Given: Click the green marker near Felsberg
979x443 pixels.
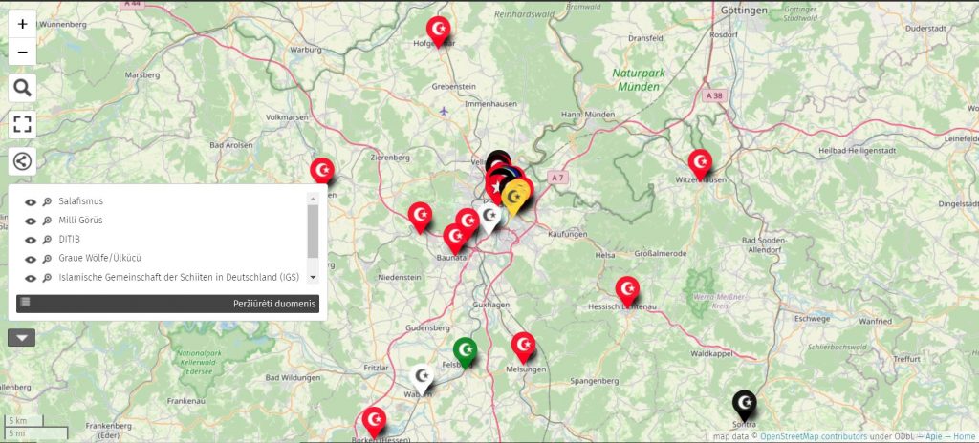Looking at the screenshot, I should (465, 349).
